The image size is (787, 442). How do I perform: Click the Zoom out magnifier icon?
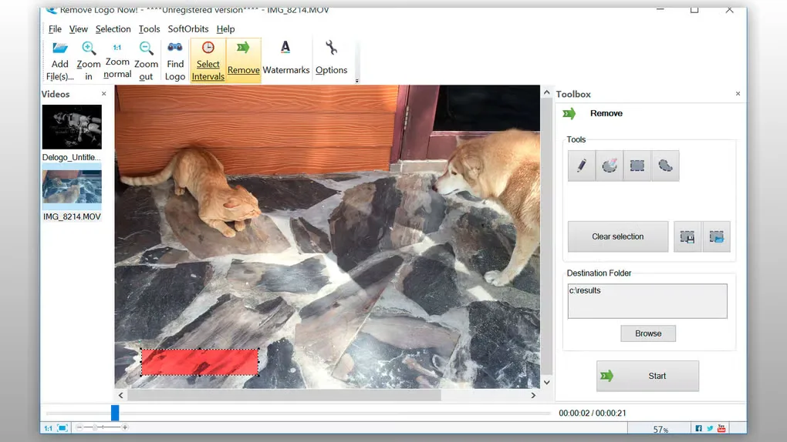pyautogui.click(x=146, y=48)
